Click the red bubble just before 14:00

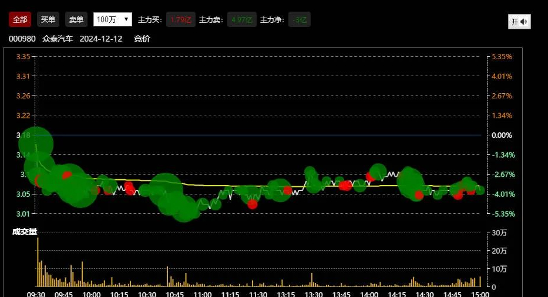(371, 176)
